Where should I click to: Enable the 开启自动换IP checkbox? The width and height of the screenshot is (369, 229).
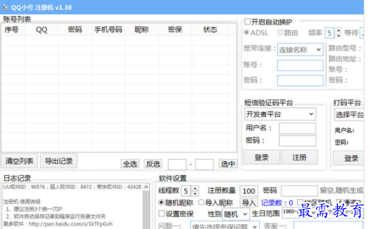coord(248,22)
